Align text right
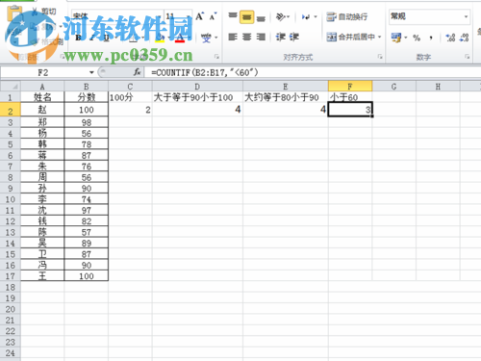481x361 pixels. [261, 37]
